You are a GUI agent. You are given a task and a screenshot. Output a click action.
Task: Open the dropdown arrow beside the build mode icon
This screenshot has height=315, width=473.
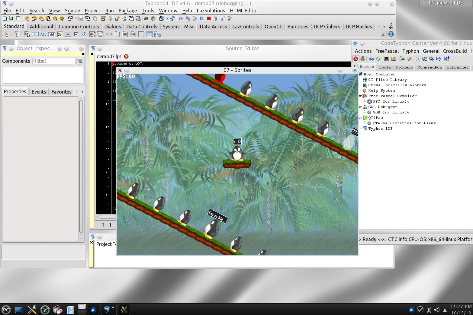pyautogui.click(x=167, y=18)
